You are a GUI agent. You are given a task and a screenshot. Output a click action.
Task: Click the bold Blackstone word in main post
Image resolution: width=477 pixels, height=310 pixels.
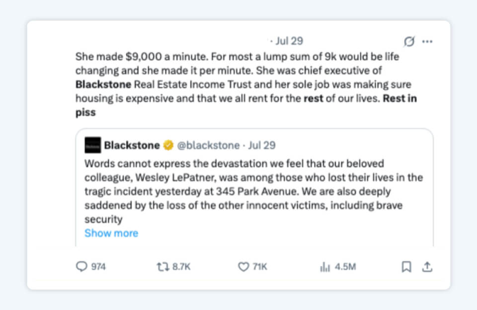pos(103,84)
